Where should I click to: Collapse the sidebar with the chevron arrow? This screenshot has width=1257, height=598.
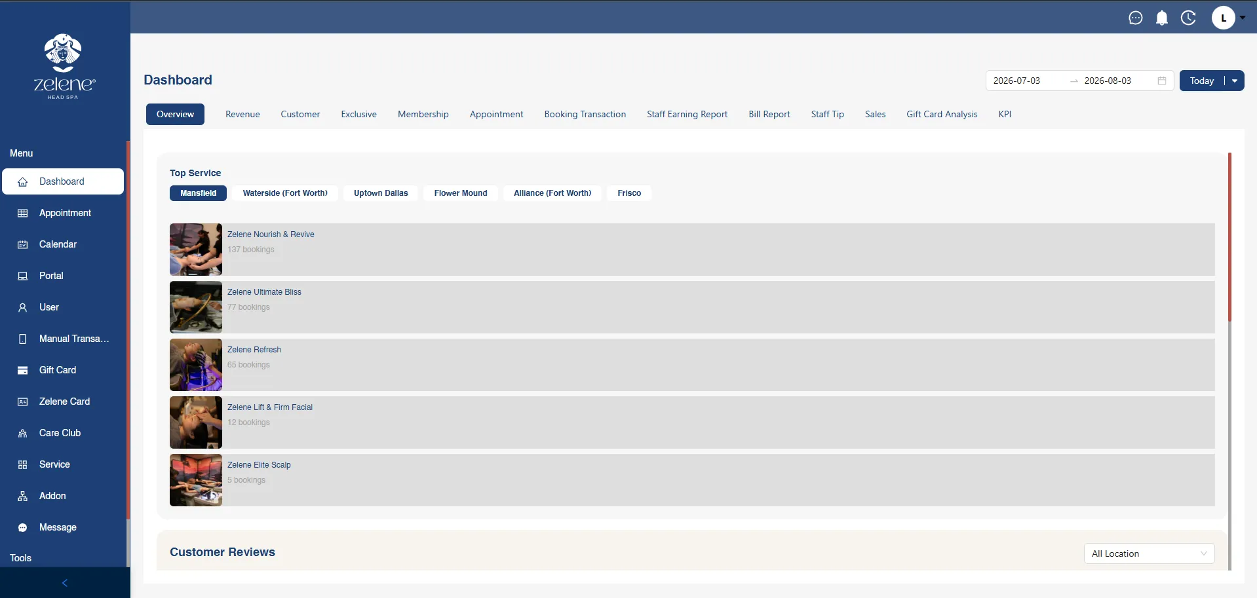coord(65,583)
